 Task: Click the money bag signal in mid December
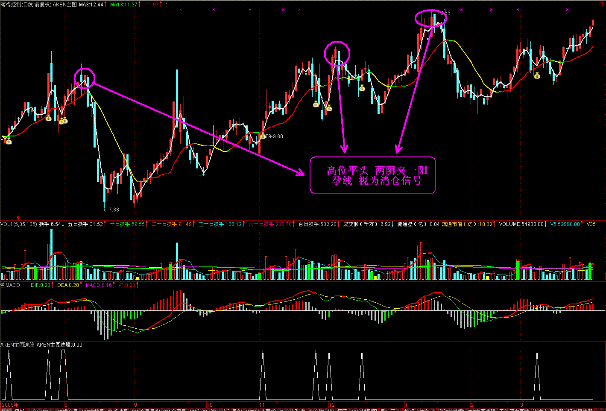pyautogui.click(x=362, y=88)
